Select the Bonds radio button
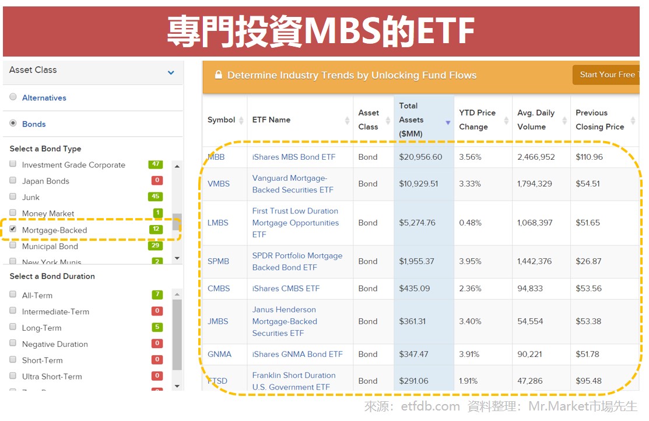649x421 pixels. tap(13, 123)
